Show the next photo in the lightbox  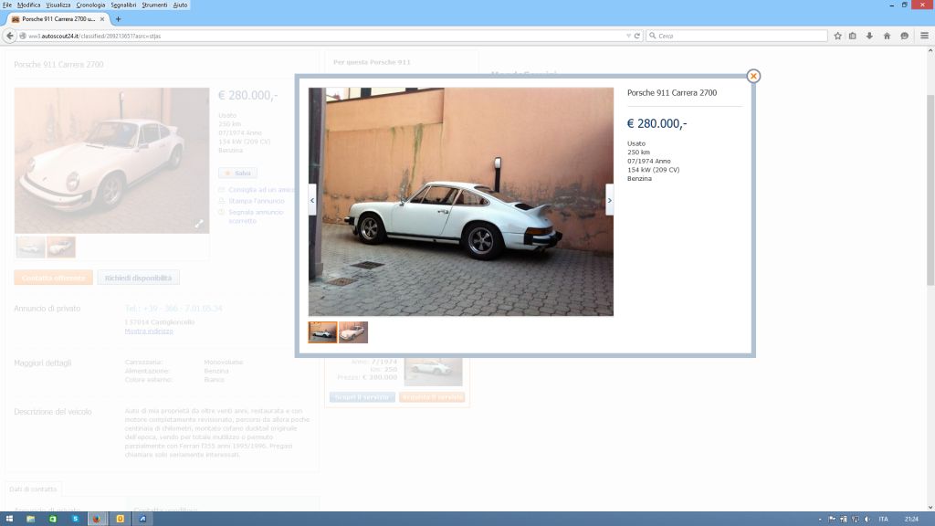click(x=609, y=200)
